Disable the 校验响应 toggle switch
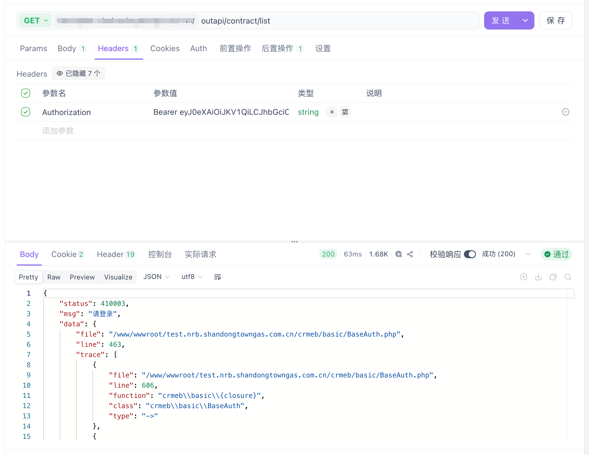The width and height of the screenshot is (589, 455). pyautogui.click(x=470, y=254)
